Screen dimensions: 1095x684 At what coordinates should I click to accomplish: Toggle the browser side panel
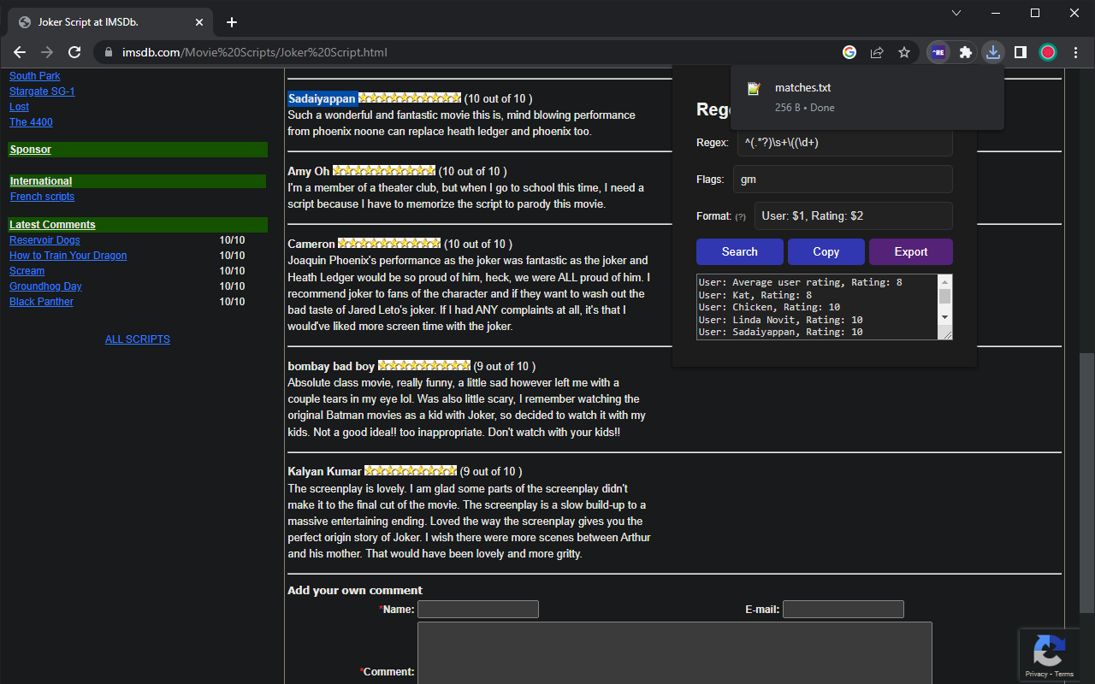(1021, 52)
